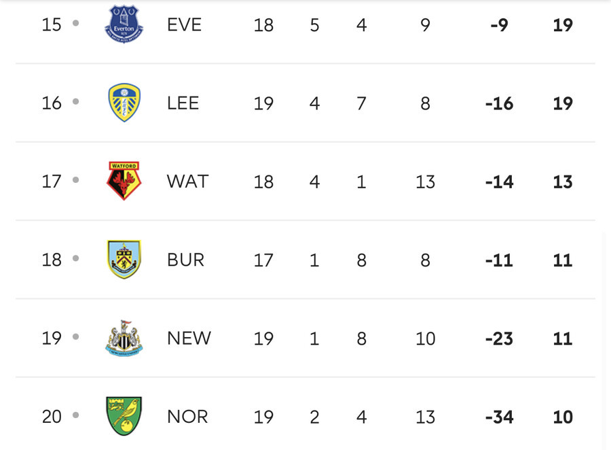Click Norwich's -34 goal difference

point(499,417)
